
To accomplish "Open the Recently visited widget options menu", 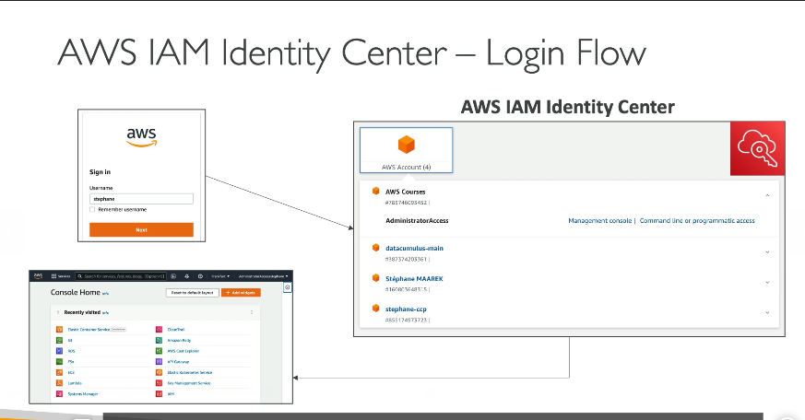I will tap(252, 312).
